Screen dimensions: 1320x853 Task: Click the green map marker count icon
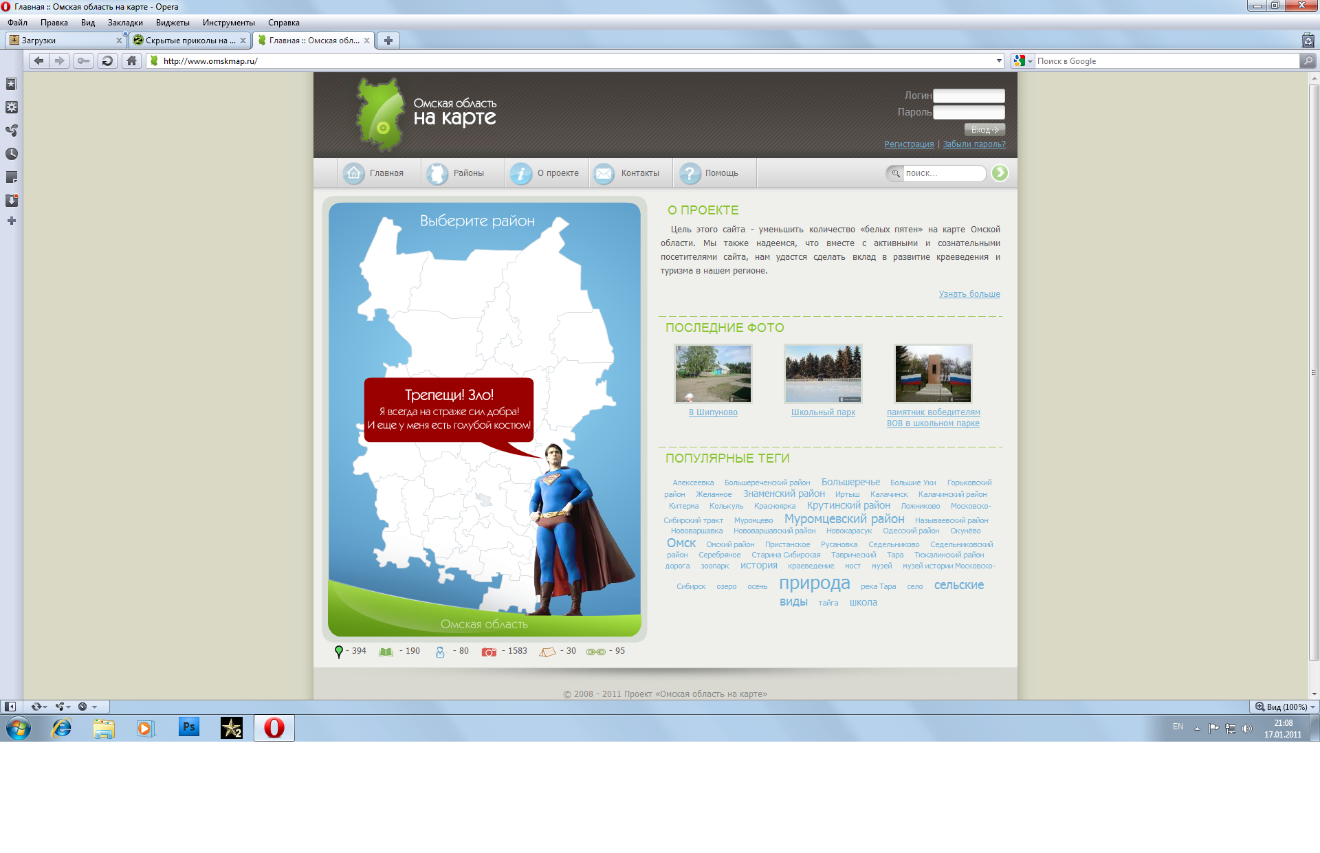338,652
